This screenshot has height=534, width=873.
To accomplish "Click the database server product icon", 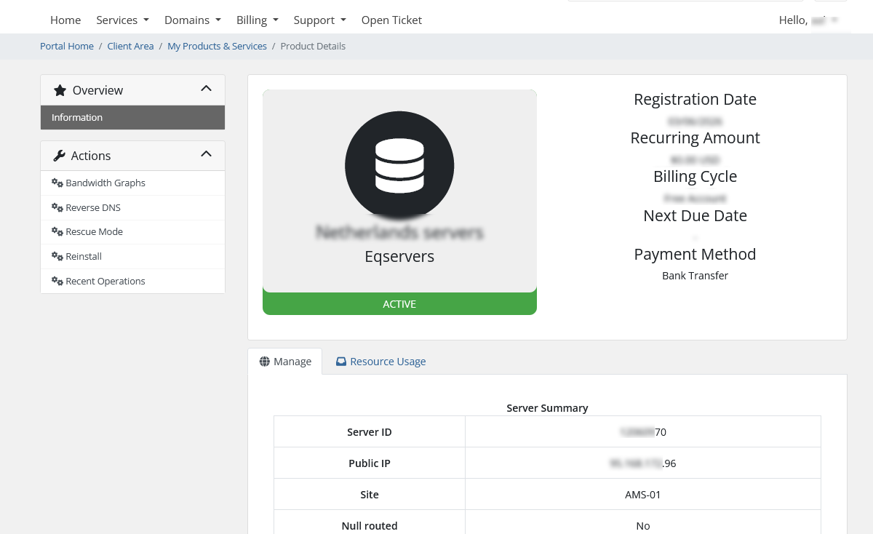I will pos(399,167).
